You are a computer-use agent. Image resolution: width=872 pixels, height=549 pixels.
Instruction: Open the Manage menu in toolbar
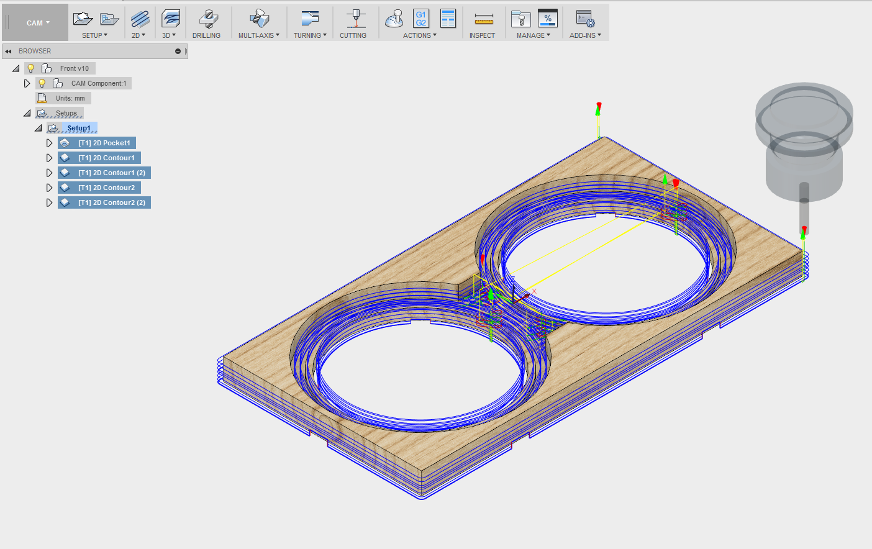tap(533, 35)
